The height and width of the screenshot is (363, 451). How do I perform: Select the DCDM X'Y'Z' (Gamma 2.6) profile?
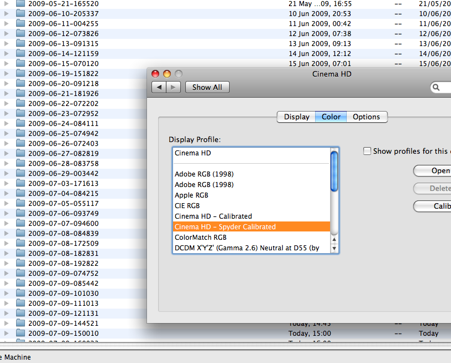pos(252,248)
